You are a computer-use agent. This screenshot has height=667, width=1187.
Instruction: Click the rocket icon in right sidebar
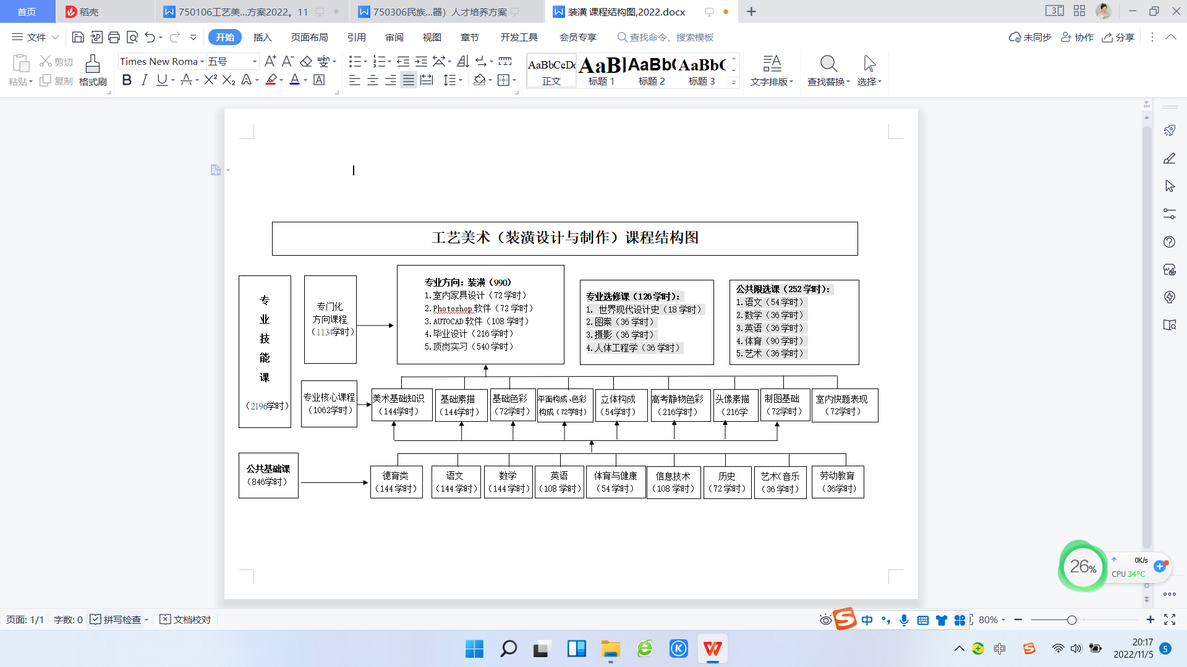click(x=1170, y=130)
